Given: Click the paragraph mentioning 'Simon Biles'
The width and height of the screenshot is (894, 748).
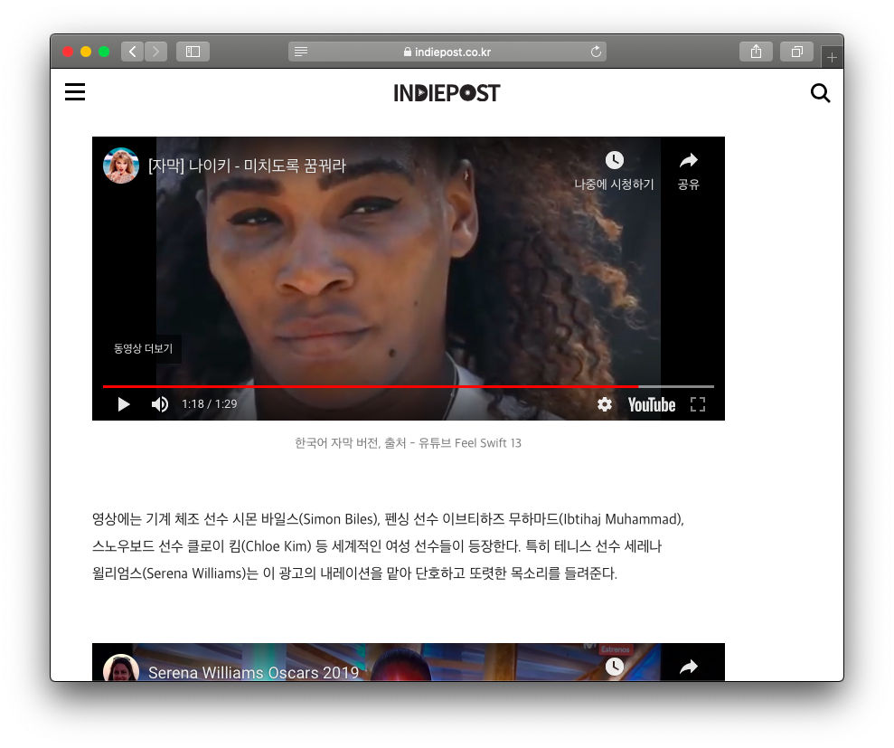Looking at the screenshot, I should [x=389, y=546].
